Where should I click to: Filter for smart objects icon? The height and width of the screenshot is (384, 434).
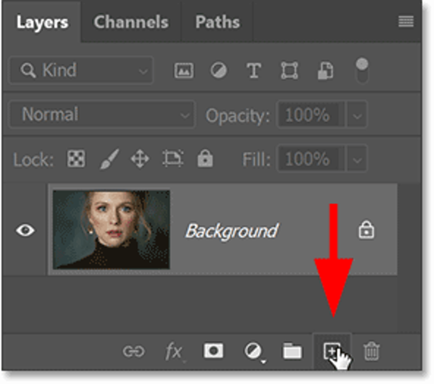(325, 71)
